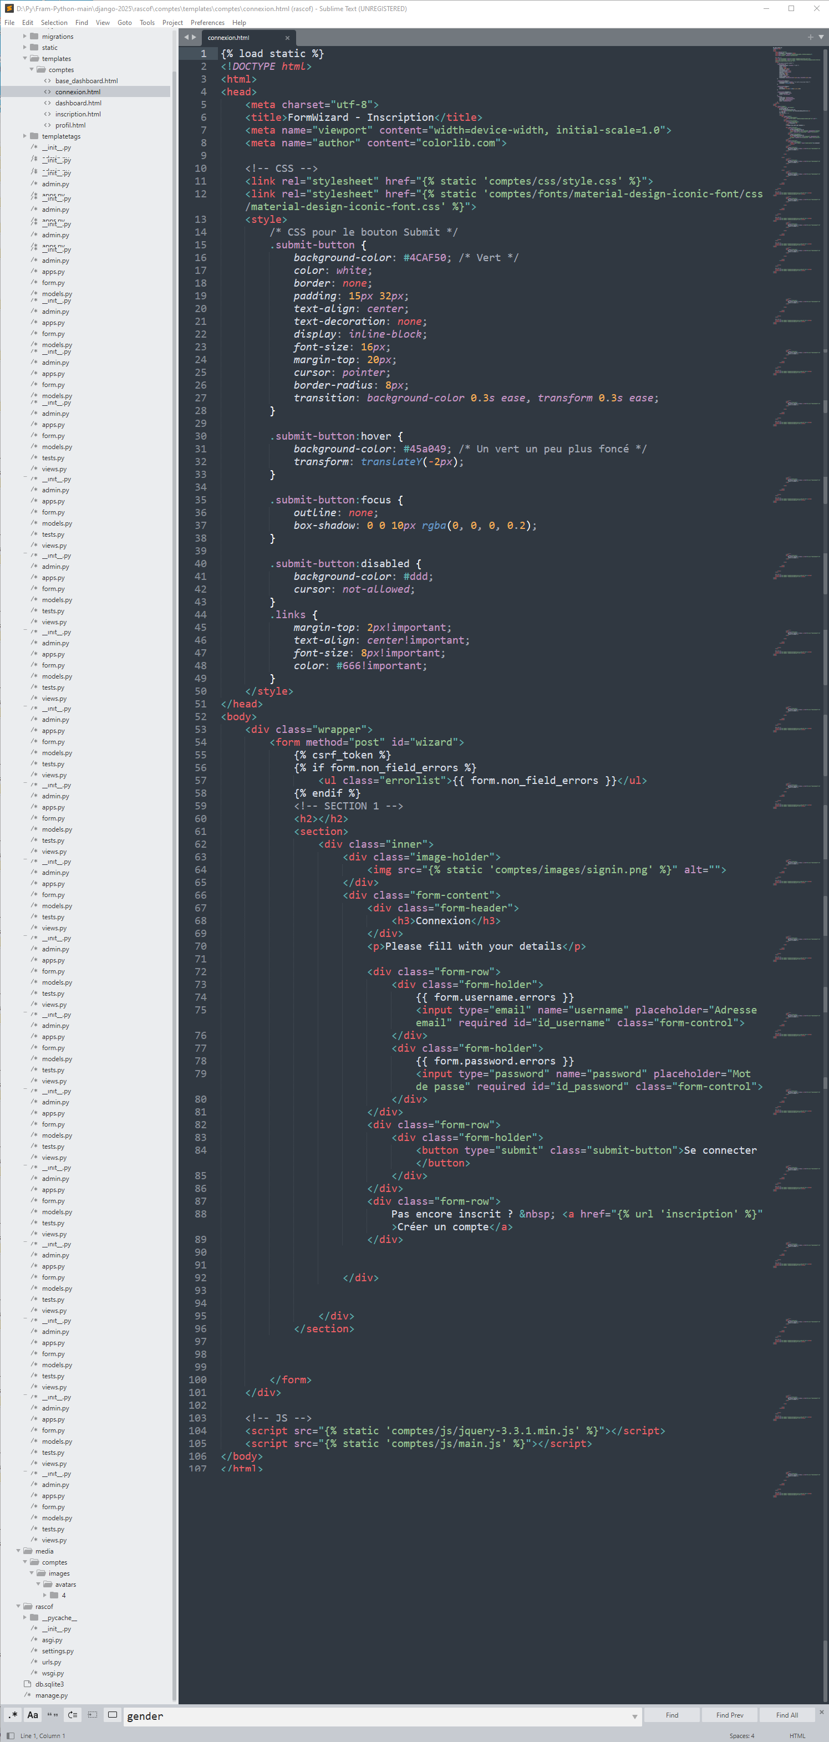
Task: Click the wsgi.py file type icon
Action: pos(34,1673)
